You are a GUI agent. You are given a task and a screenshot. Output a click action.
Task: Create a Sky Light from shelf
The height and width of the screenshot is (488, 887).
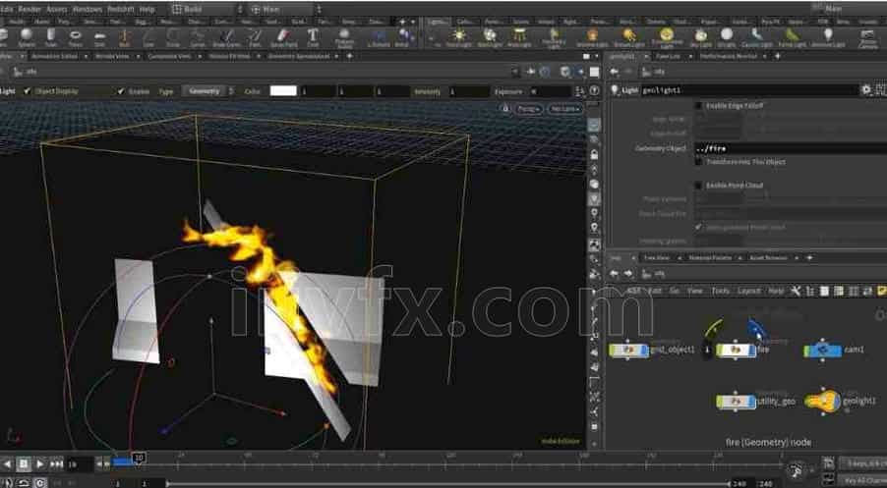(701, 36)
